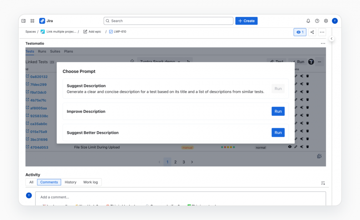Open Jira settings gear
This screenshot has width=360, height=220.
326,21
